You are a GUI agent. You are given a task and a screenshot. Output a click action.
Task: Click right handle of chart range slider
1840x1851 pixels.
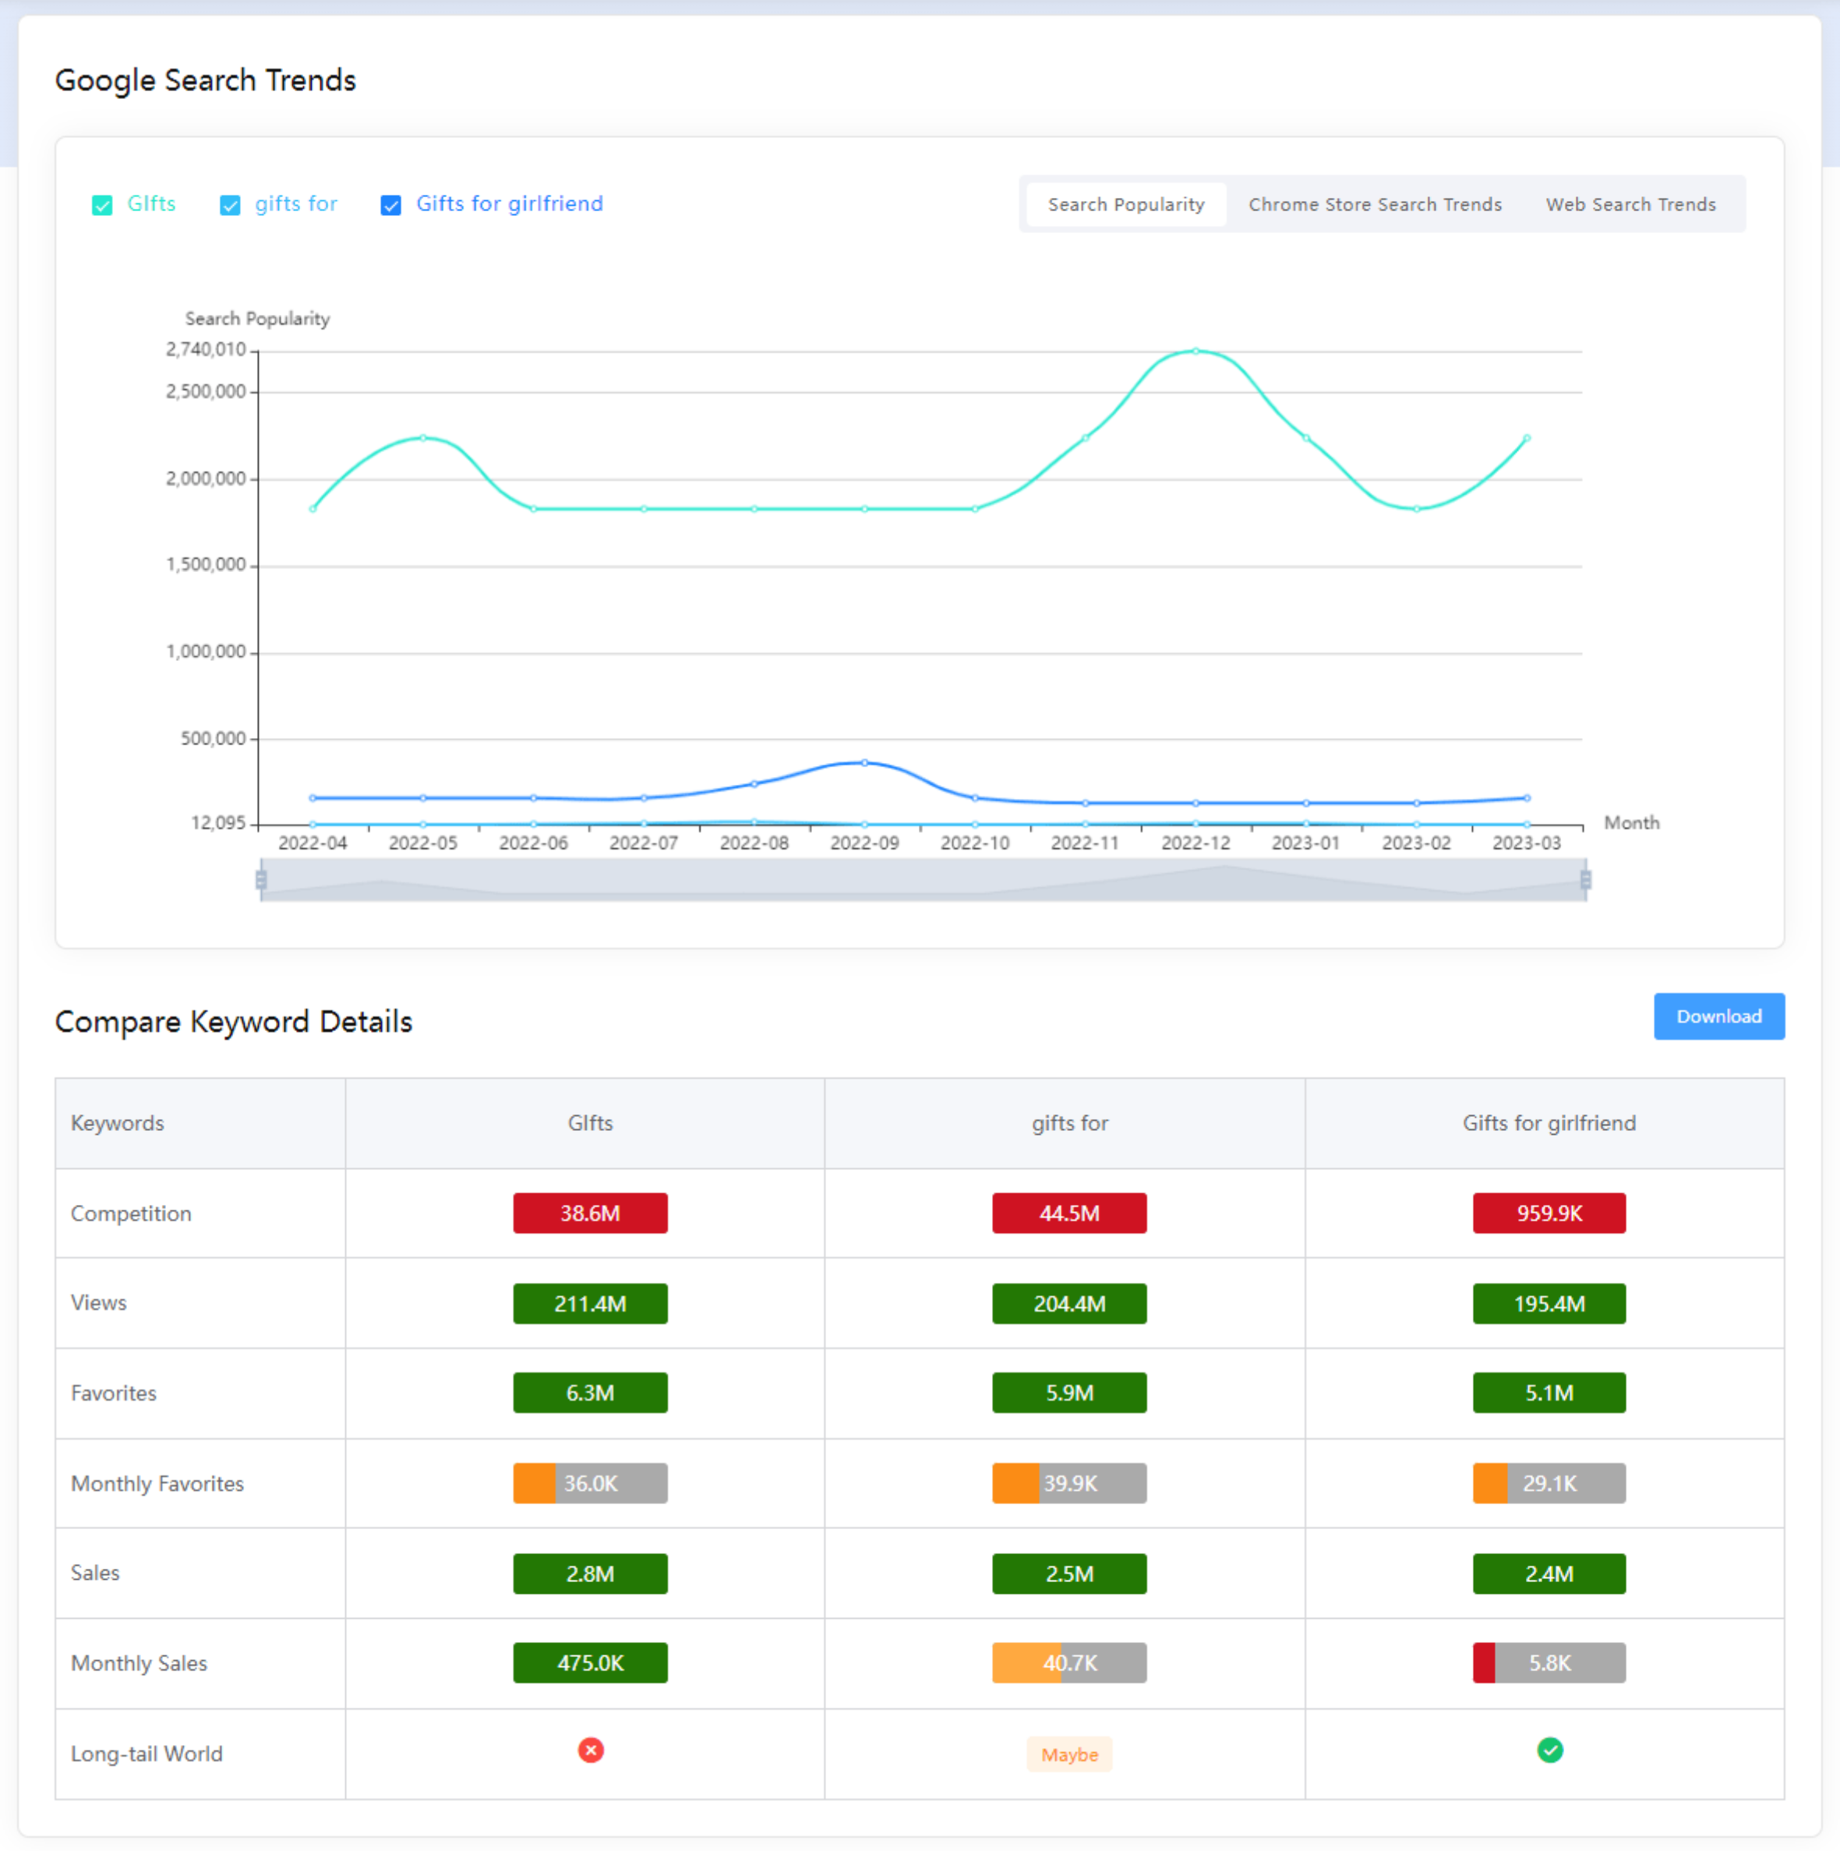point(1585,878)
